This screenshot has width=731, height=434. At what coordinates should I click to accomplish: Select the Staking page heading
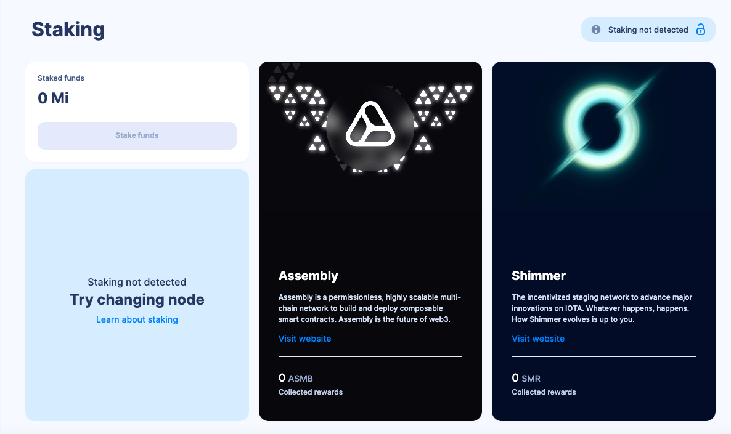click(x=68, y=30)
